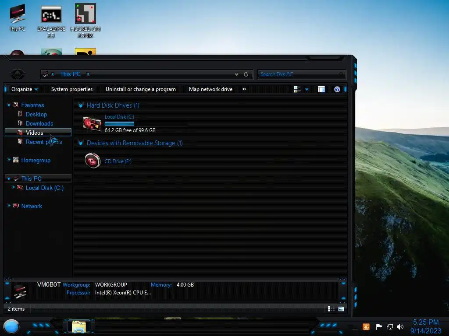Click Uninstall or change a program
The image size is (449, 336).
click(x=141, y=89)
